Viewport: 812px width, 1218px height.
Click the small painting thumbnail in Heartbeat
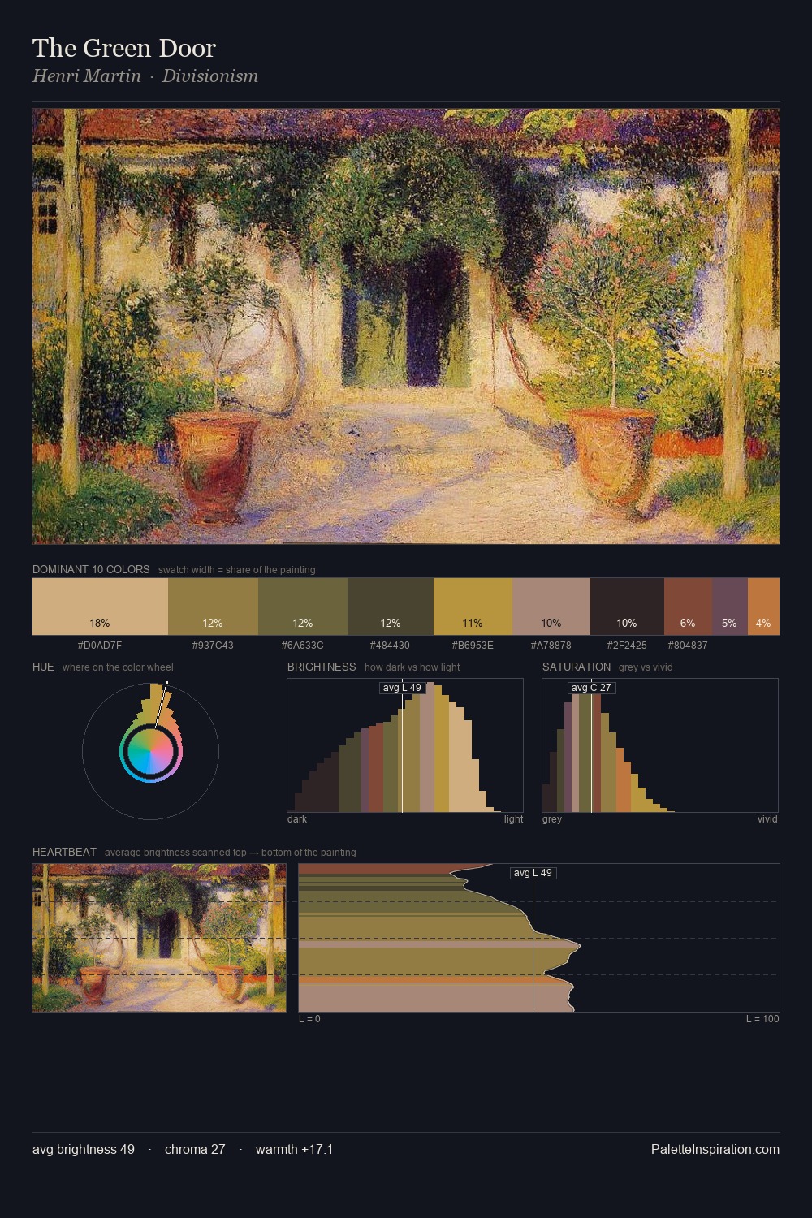tap(159, 938)
